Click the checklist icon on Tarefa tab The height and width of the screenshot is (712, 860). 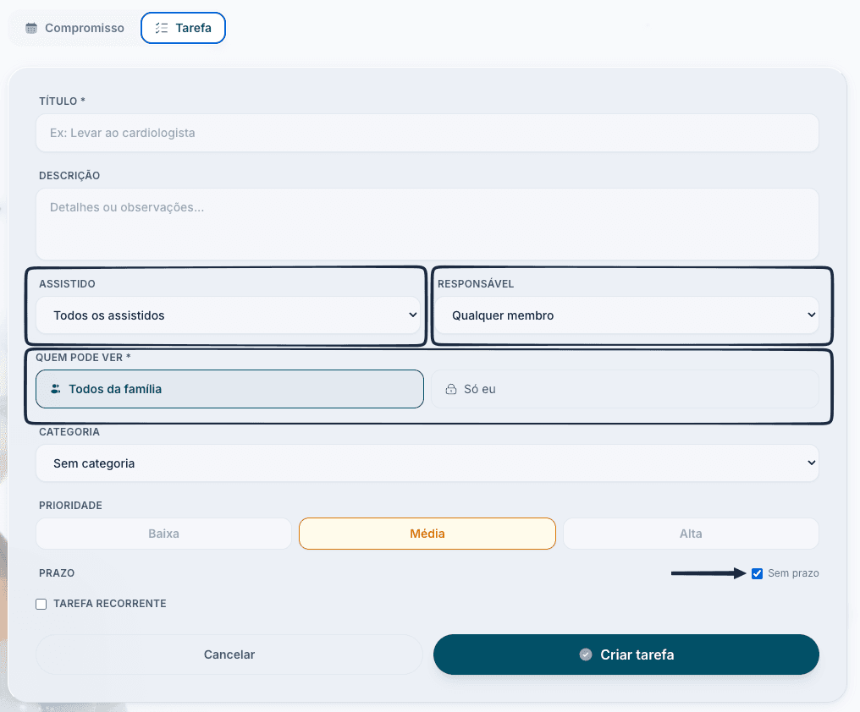pos(161,28)
